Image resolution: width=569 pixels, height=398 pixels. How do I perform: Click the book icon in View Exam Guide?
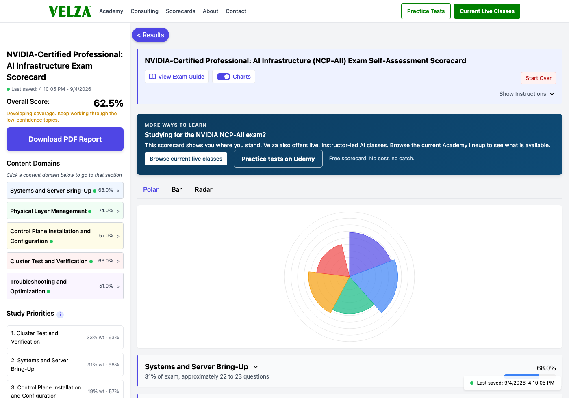tap(152, 77)
